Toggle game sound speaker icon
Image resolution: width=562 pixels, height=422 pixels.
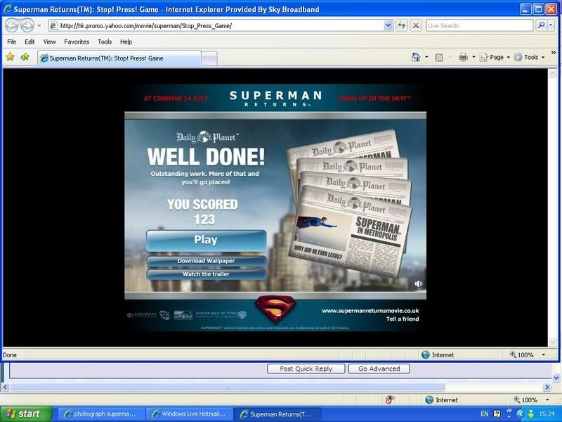tap(418, 284)
